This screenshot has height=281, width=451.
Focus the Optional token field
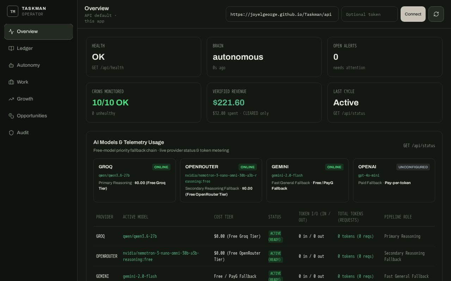click(370, 14)
